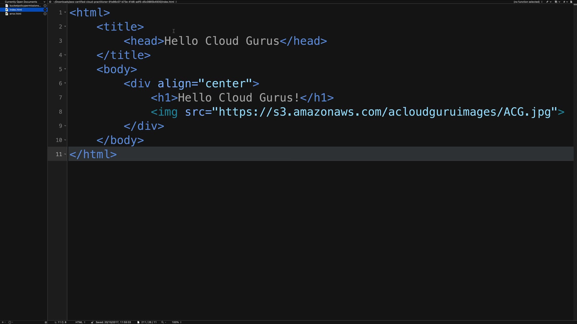Open the HTML language dropdown in status bar
This screenshot has height=324, width=577.
tap(80, 322)
